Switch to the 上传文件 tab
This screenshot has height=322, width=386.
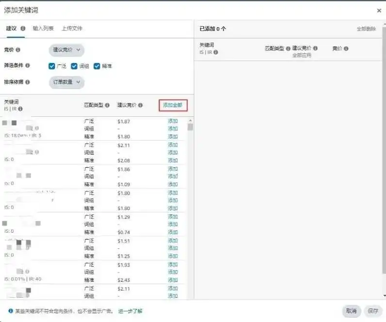coord(72,28)
